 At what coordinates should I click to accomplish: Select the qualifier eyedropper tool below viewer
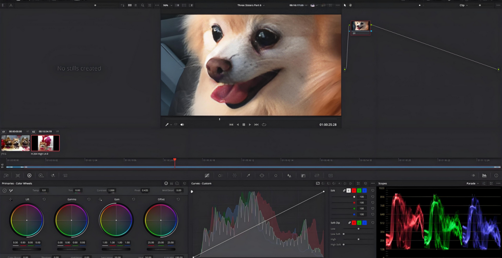point(167,125)
